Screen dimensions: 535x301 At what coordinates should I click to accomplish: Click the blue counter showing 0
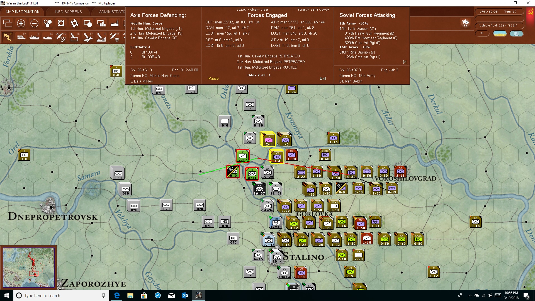point(516,33)
